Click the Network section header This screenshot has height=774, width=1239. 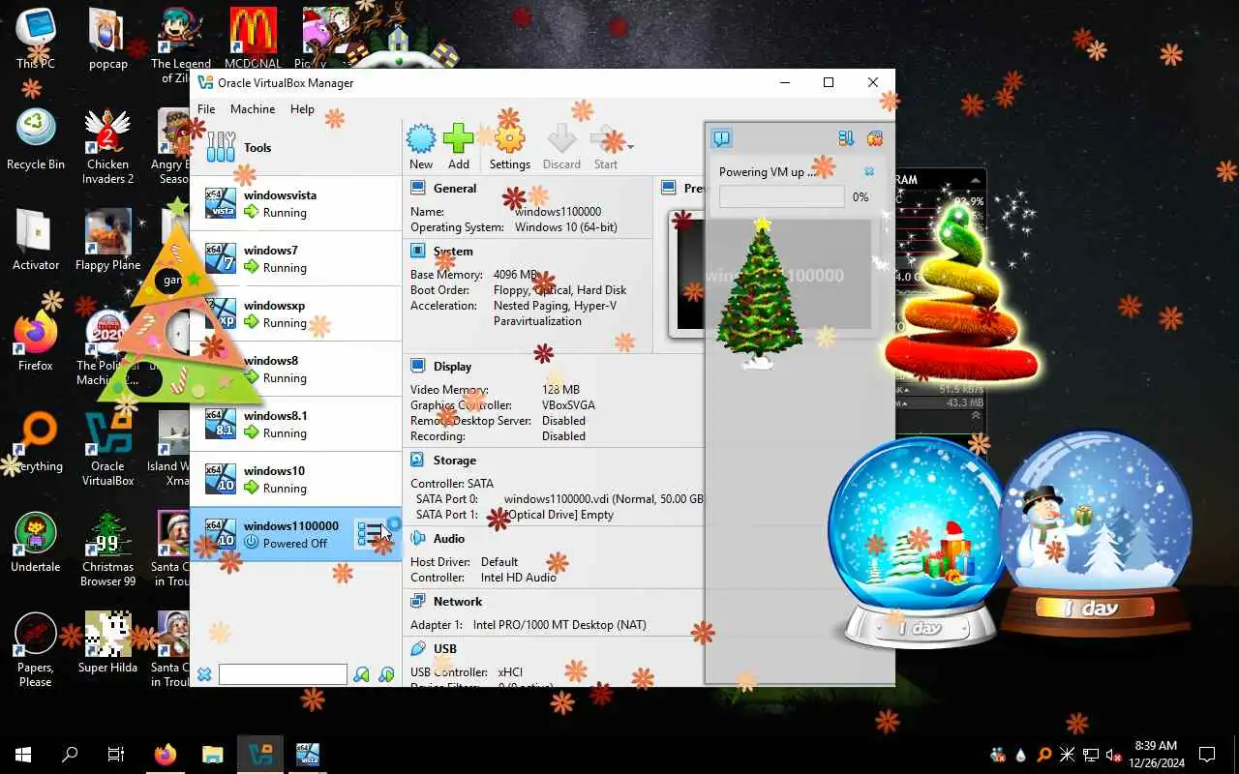tap(458, 602)
